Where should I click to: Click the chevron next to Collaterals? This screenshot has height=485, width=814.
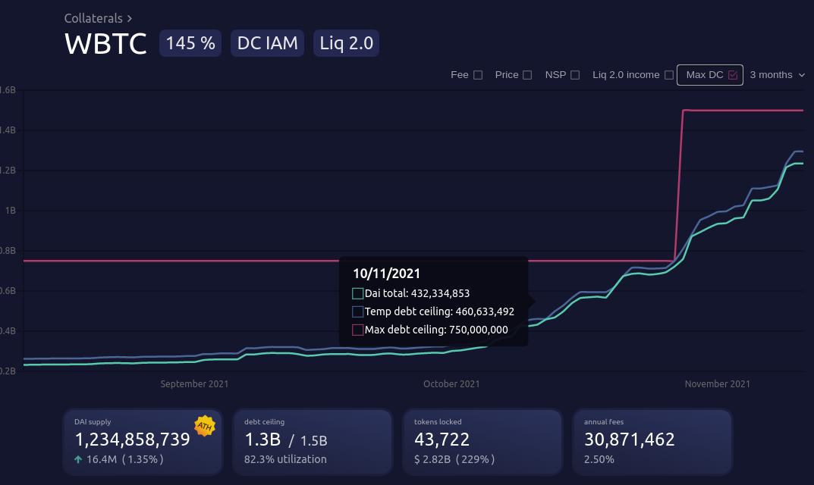[130, 18]
